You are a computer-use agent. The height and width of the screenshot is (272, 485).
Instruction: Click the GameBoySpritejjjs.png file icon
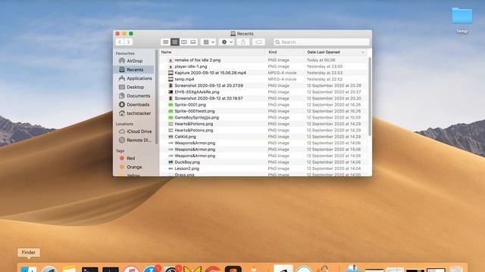tap(171, 118)
